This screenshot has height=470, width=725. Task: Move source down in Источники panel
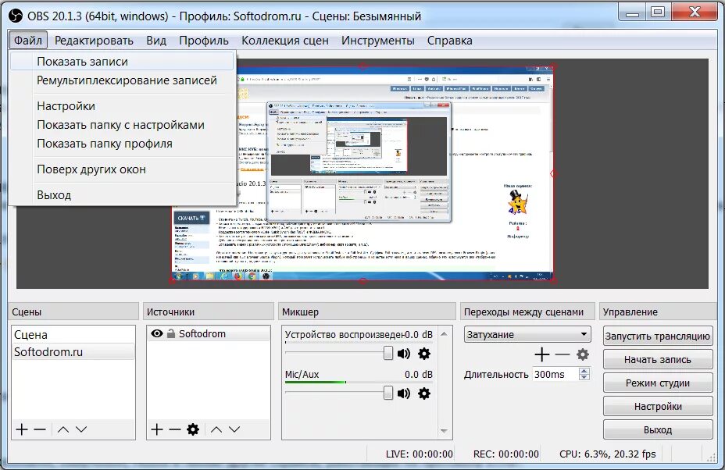234,429
